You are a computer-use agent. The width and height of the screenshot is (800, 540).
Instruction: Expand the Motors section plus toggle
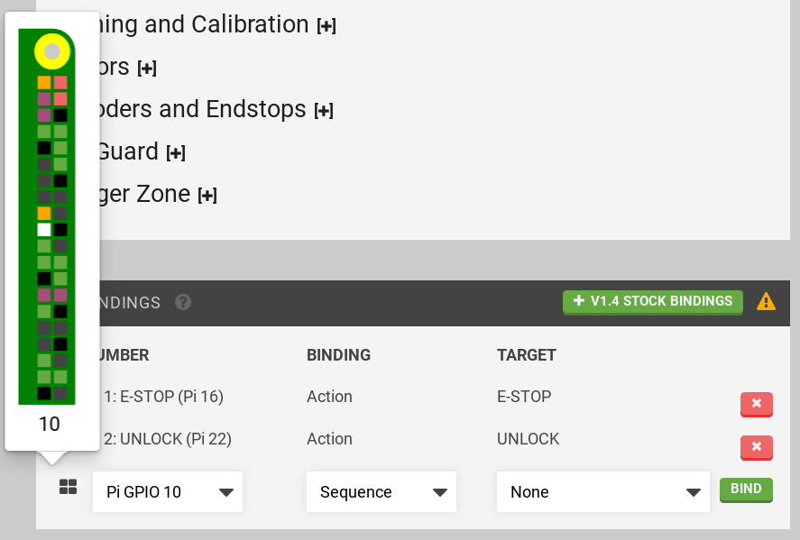pos(148,69)
